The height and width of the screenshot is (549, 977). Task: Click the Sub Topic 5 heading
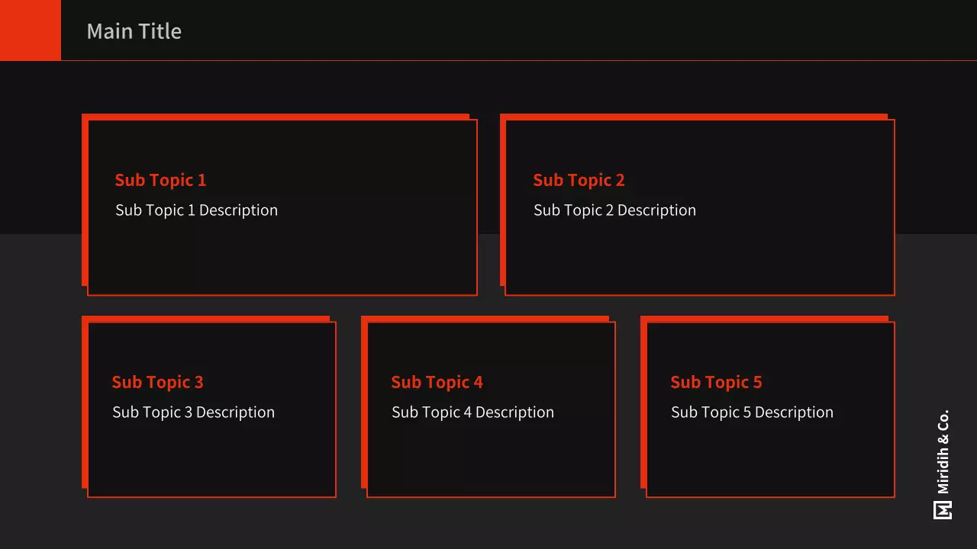tap(716, 382)
